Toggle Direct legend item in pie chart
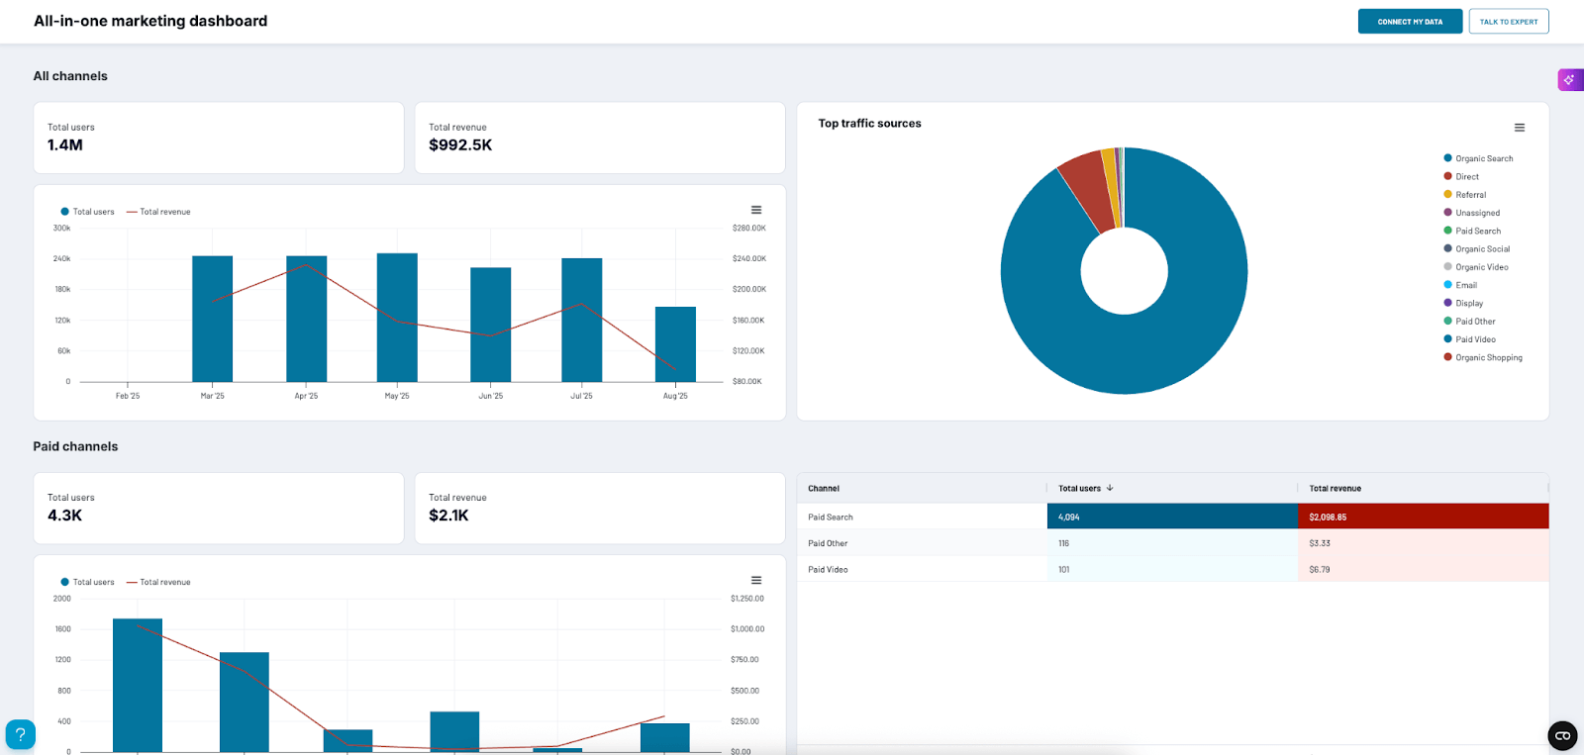Viewport: 1584px width, 755px height. point(1466,177)
